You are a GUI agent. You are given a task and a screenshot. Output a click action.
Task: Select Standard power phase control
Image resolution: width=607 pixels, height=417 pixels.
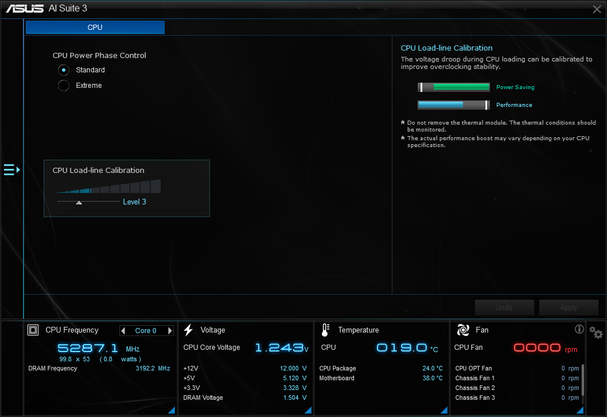64,70
